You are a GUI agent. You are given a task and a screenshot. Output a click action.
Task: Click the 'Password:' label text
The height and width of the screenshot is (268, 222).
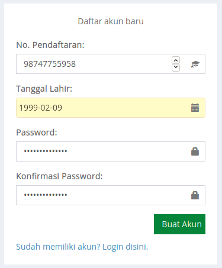click(37, 133)
